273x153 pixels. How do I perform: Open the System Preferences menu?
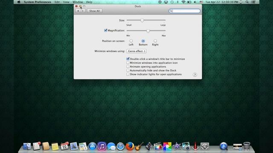point(38,2)
